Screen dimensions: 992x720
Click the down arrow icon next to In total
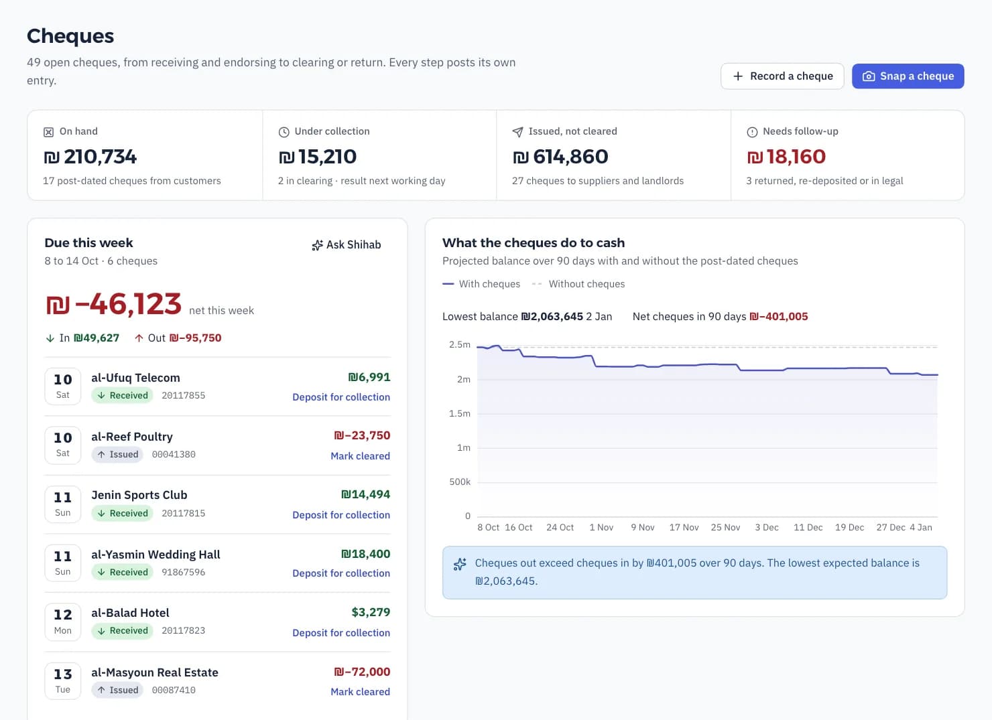[x=50, y=338]
